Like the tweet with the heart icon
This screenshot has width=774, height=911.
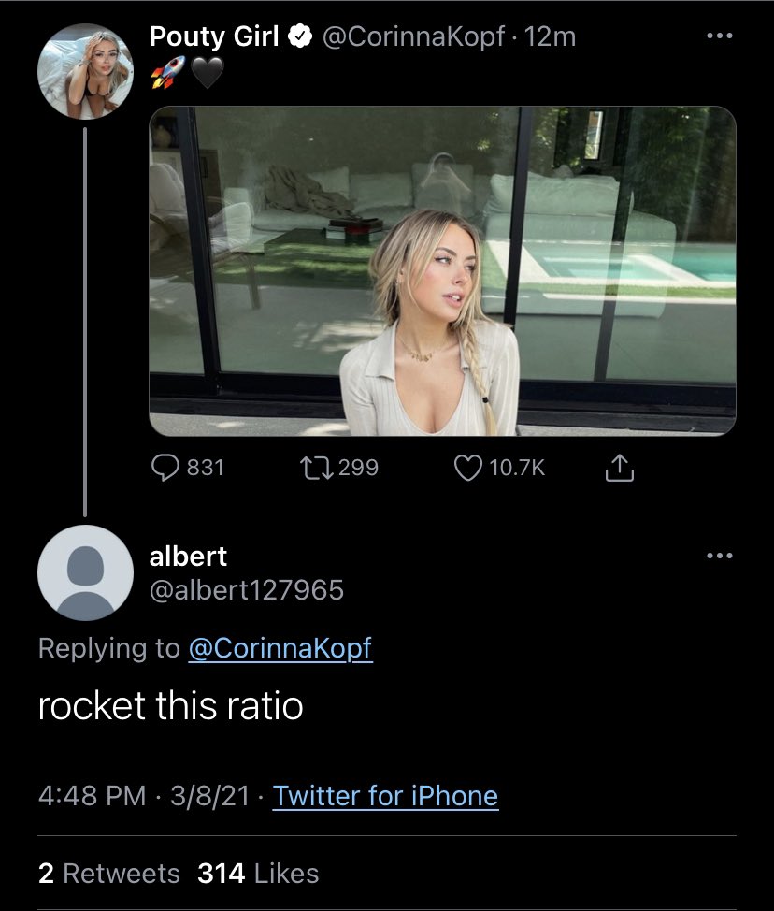(468, 468)
